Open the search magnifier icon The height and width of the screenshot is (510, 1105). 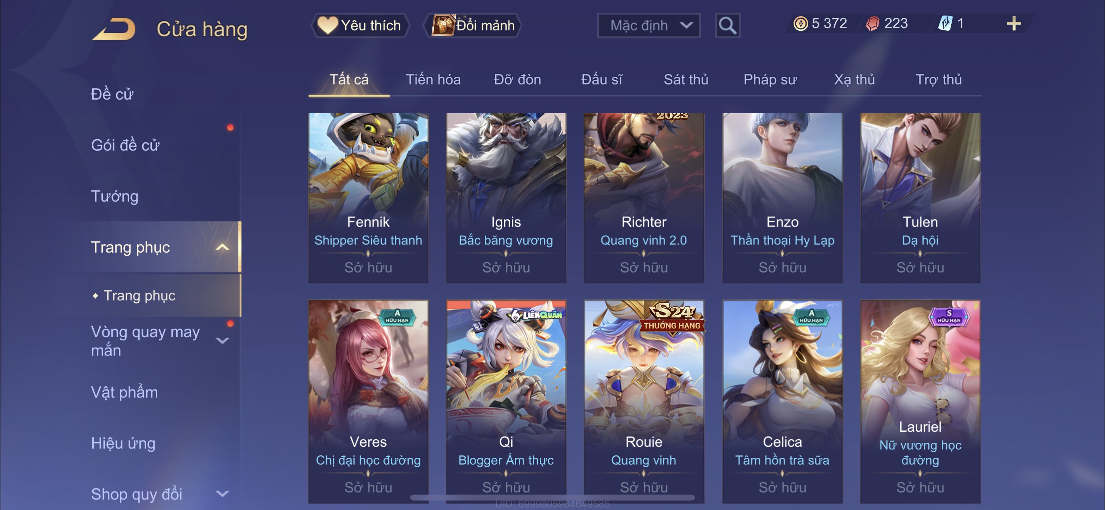[x=727, y=26]
